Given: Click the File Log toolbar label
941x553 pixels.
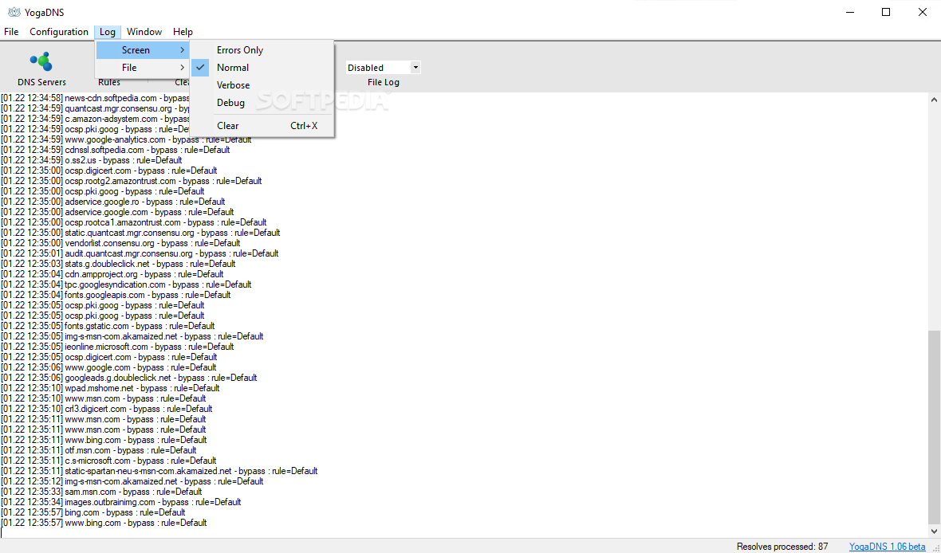Looking at the screenshot, I should (x=384, y=82).
